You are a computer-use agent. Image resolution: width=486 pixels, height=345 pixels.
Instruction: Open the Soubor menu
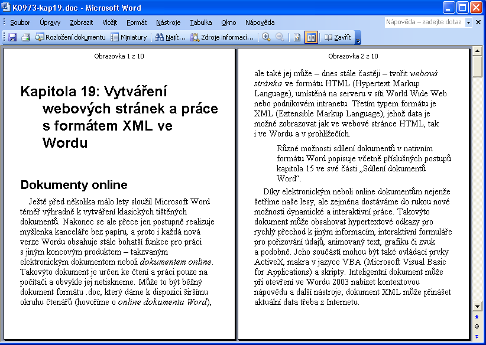[x=20, y=22]
